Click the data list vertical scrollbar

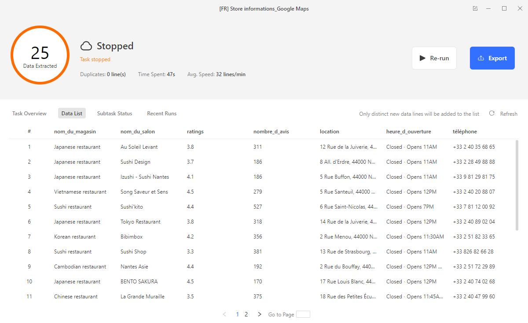tap(517, 185)
